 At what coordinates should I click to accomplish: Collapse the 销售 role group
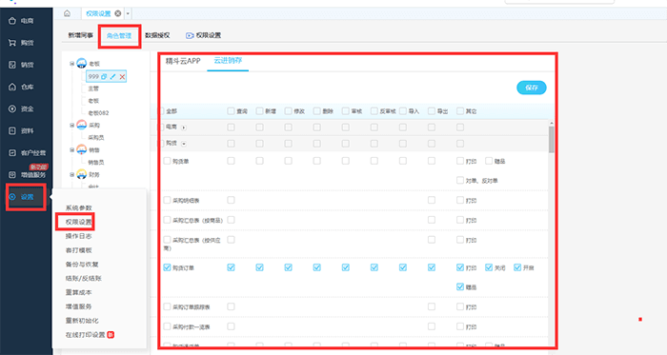pos(71,149)
